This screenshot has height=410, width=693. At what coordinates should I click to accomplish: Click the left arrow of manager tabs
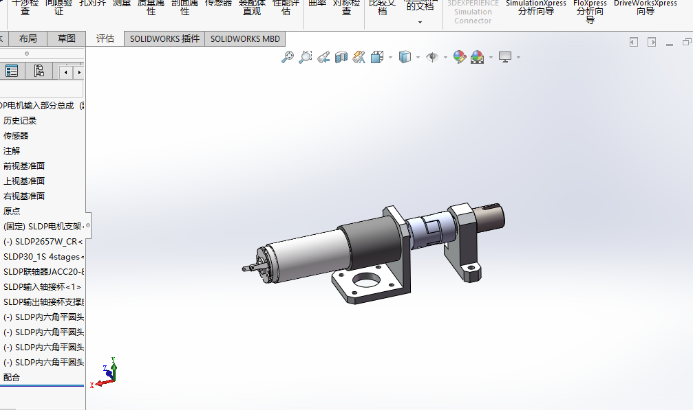[66, 72]
